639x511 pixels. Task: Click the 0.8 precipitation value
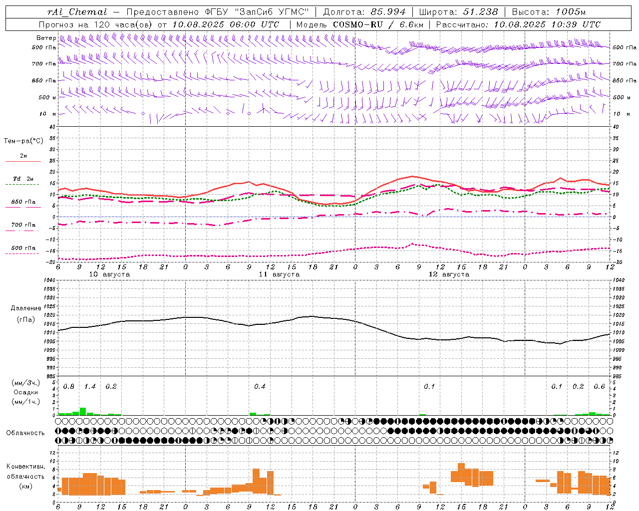tap(69, 387)
